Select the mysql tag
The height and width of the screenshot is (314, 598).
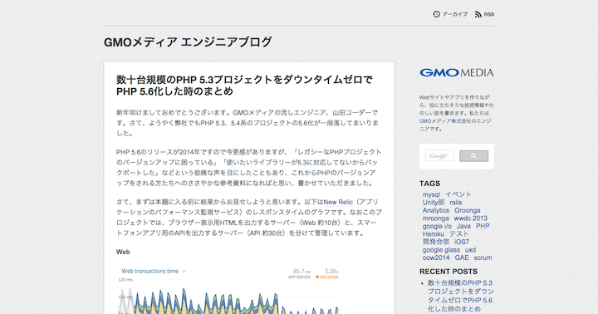tap(431, 194)
